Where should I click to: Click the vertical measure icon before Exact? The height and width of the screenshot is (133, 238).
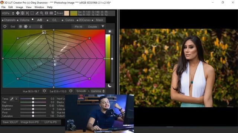tap(55, 13)
